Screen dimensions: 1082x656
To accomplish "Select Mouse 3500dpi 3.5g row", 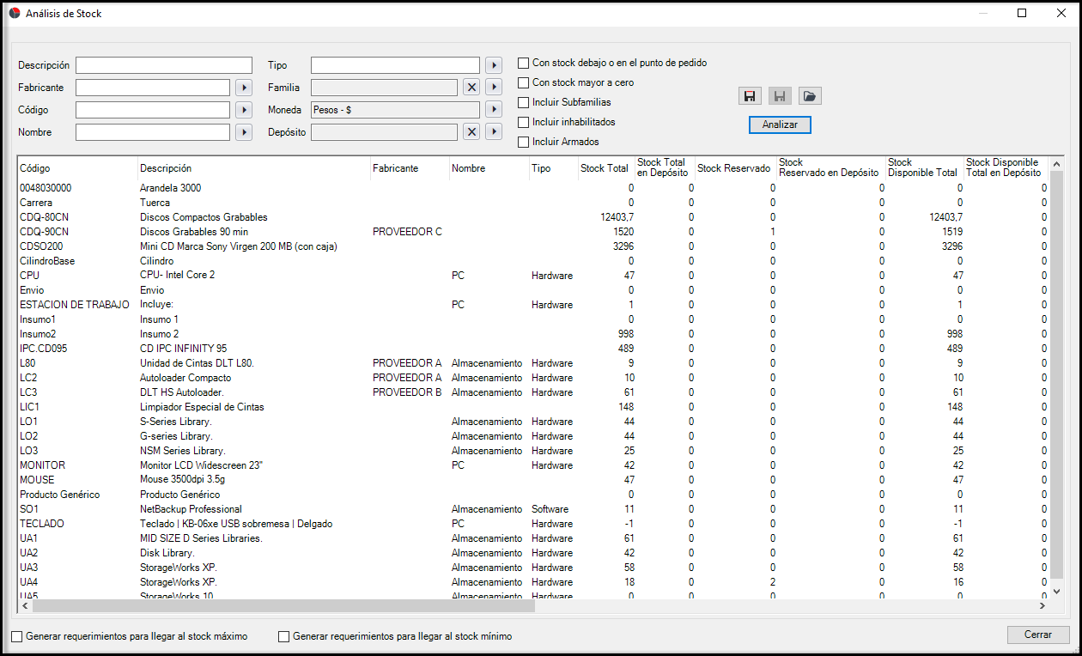I will pyautogui.click(x=532, y=480).
